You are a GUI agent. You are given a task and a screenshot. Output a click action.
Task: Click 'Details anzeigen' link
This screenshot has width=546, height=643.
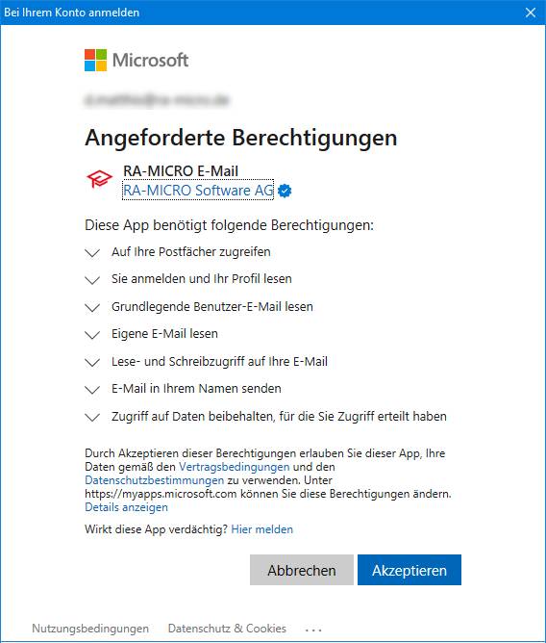pos(126,507)
